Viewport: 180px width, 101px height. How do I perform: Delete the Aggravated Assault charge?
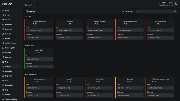[x=36, y=24]
